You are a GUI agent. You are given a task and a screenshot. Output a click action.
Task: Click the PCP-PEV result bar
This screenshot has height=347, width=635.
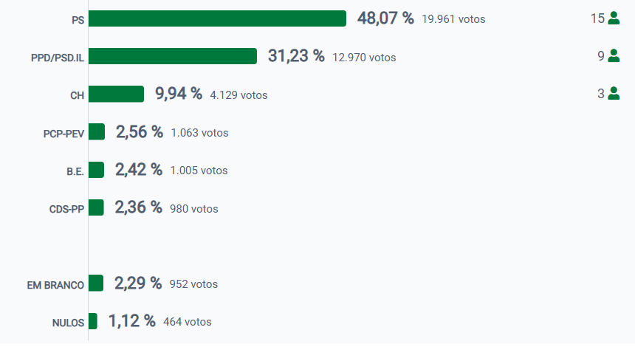click(x=97, y=132)
